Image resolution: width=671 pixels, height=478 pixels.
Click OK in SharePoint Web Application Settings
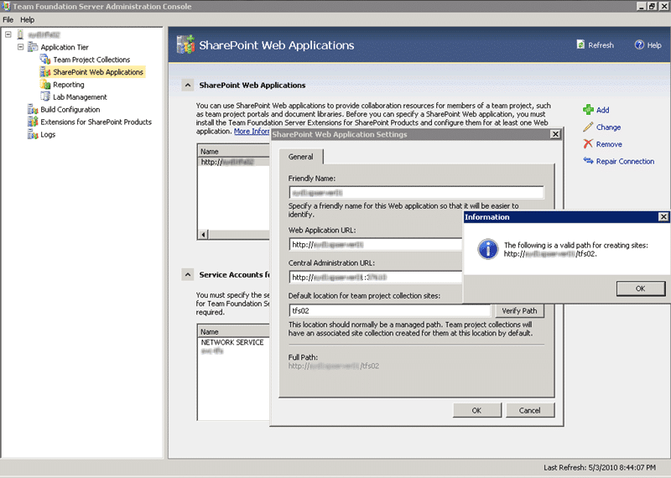476,410
